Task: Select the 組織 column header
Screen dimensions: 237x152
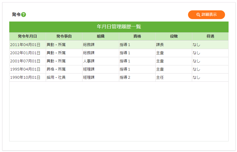Action: click(x=100, y=36)
